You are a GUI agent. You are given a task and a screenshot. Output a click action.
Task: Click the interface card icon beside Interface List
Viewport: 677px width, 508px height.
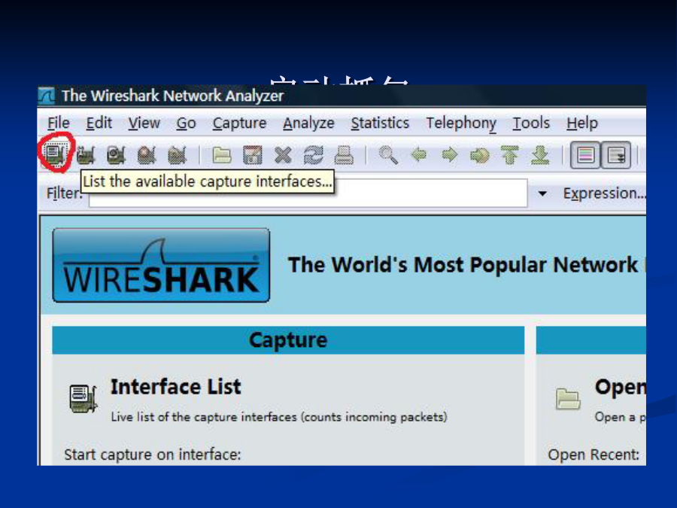coord(83,398)
